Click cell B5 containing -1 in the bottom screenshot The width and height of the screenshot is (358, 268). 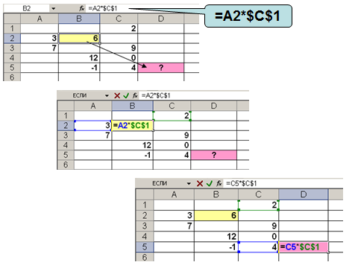tap(216, 247)
